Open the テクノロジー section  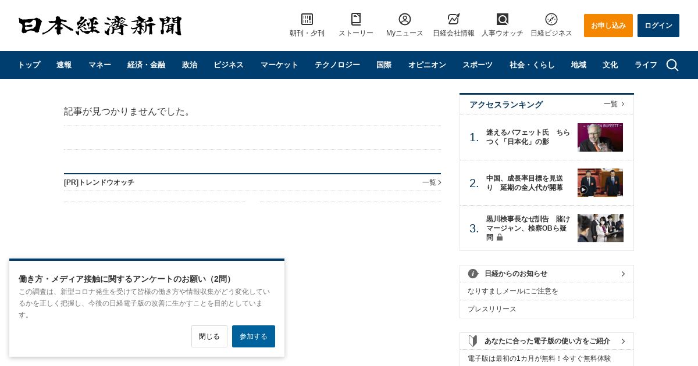337,65
